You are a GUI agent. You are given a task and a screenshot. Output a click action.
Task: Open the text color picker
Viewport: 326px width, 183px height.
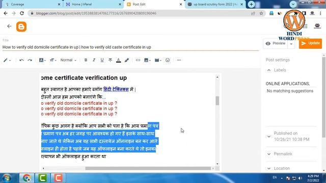(x=119, y=60)
